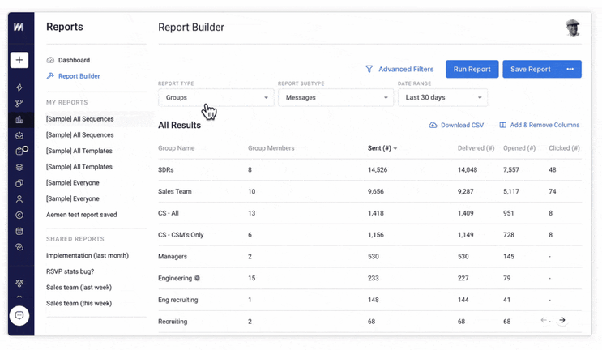Expand the Report Subtype Messages dropdown

coord(336,97)
